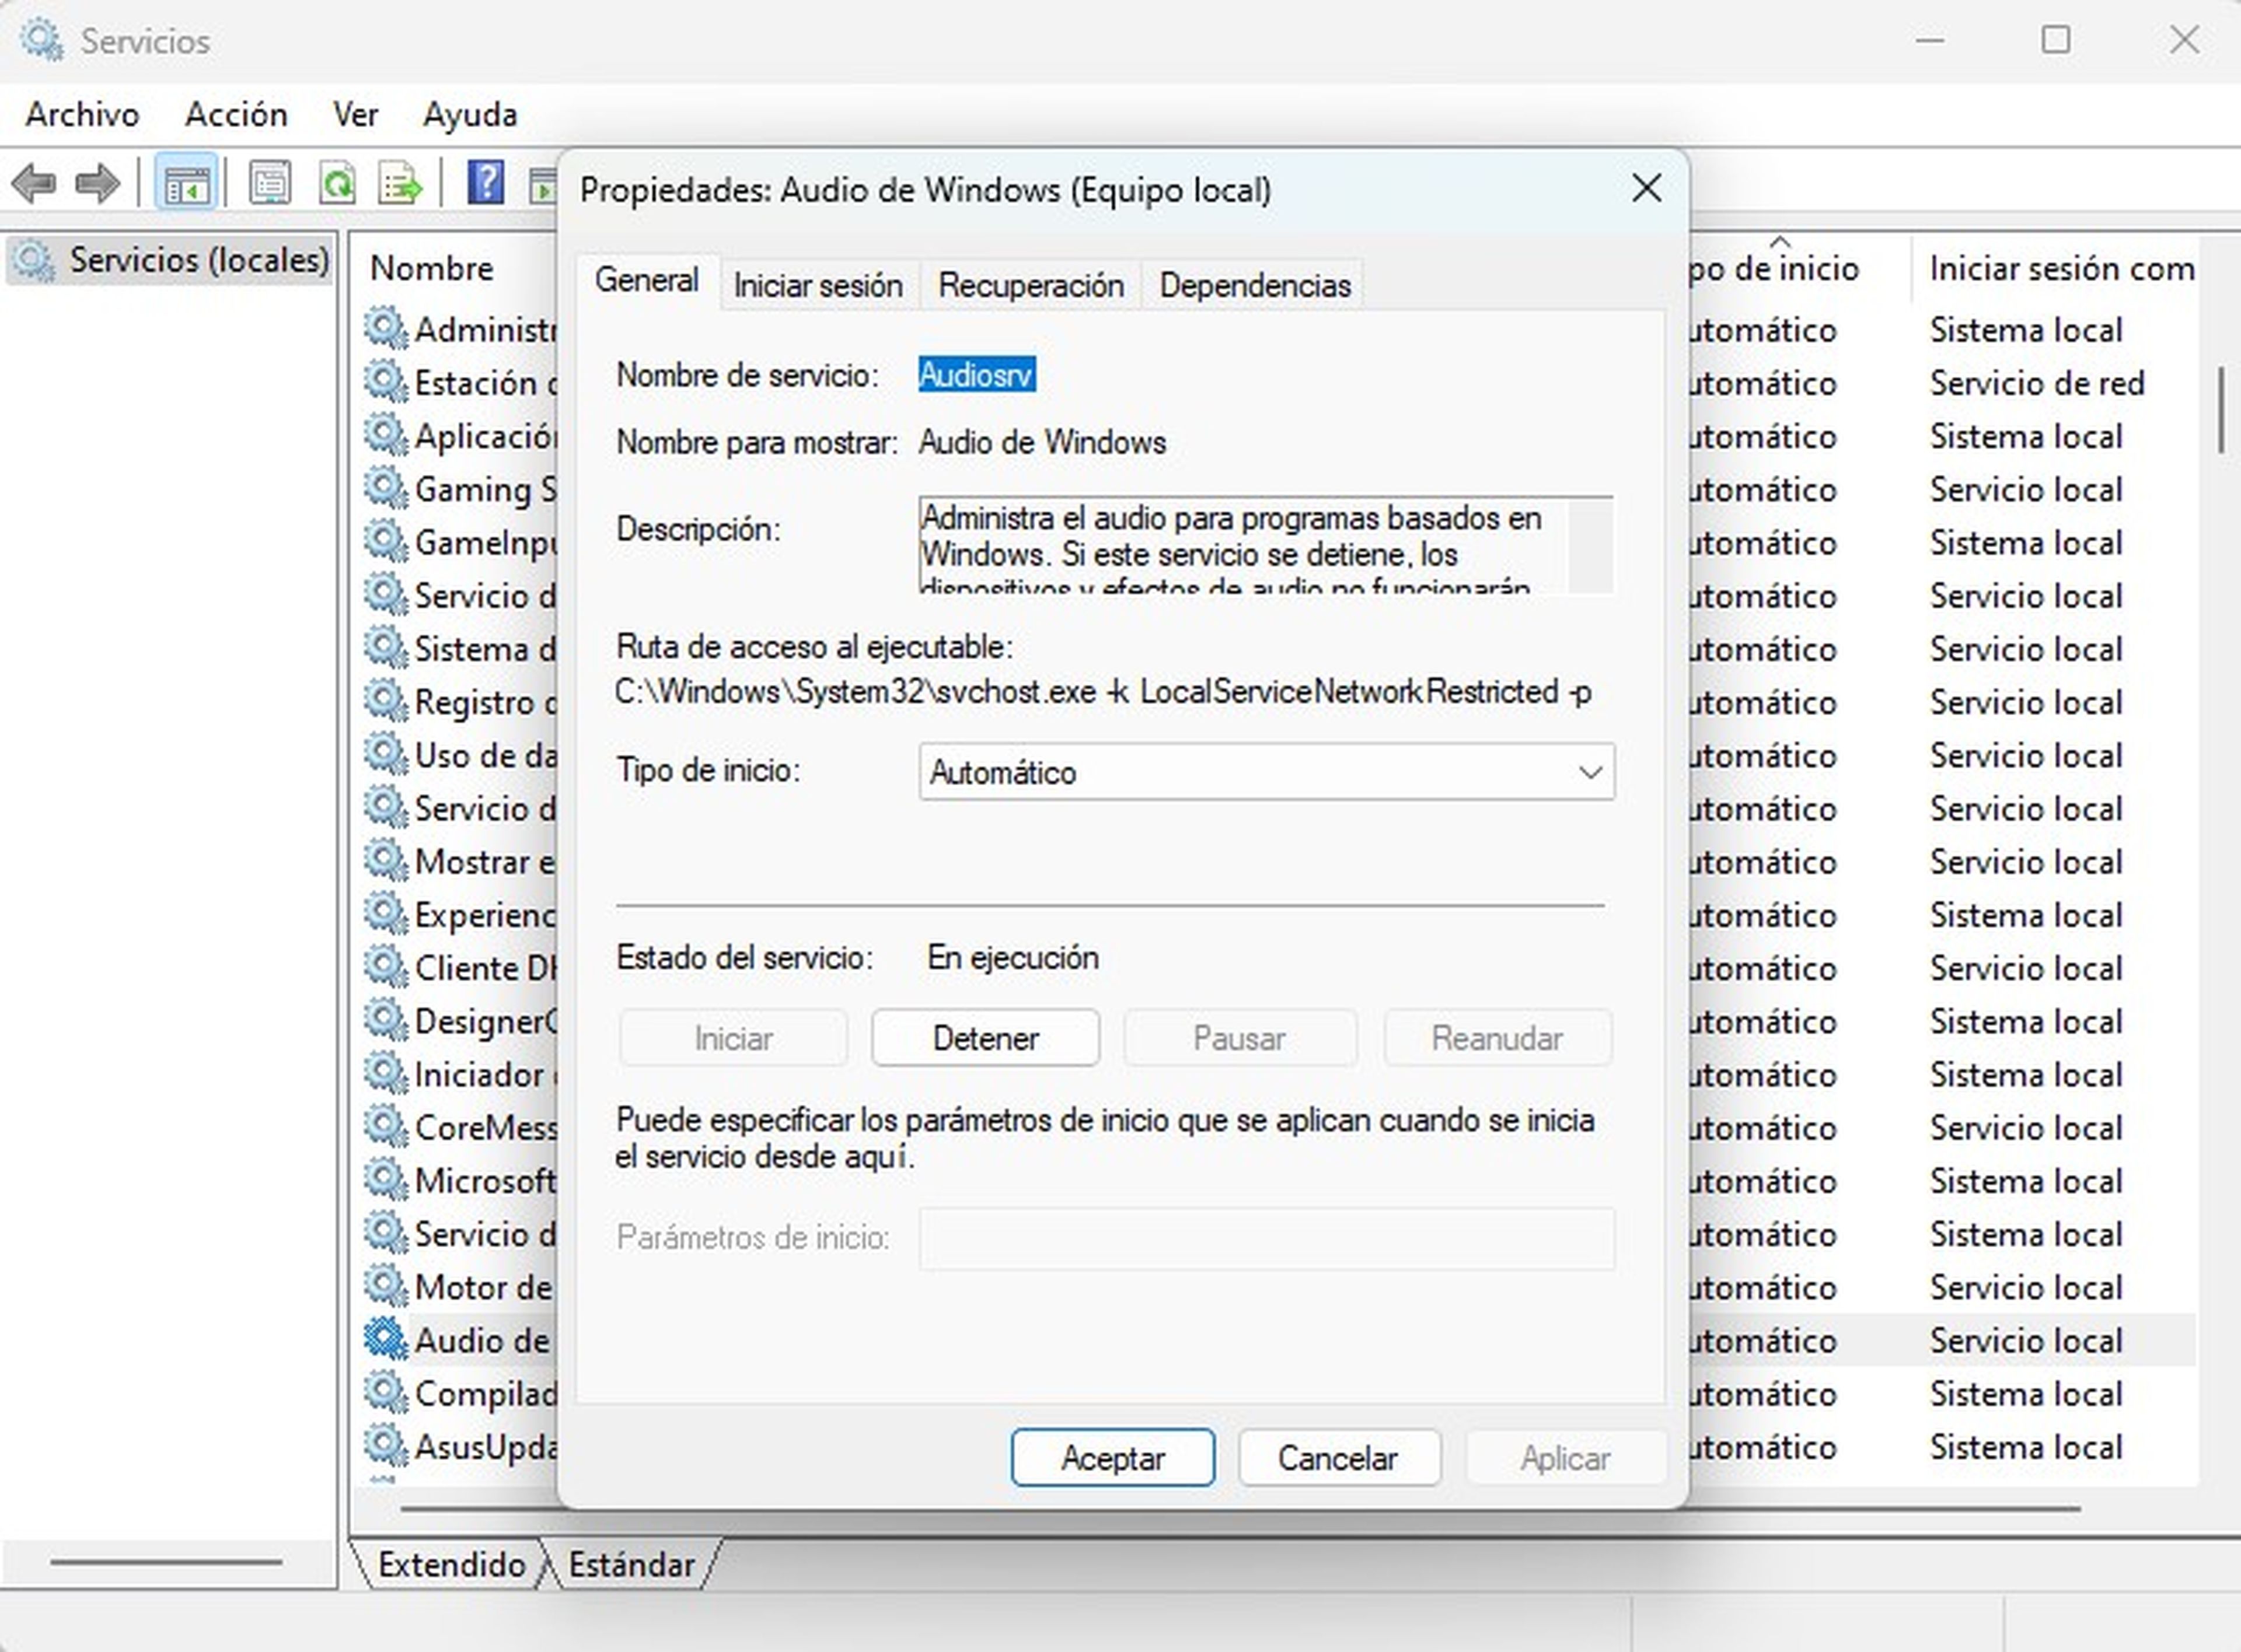This screenshot has height=1652, width=2241.
Task: Click 'Servicio local' in Audio de row
Action: [x=2026, y=1340]
